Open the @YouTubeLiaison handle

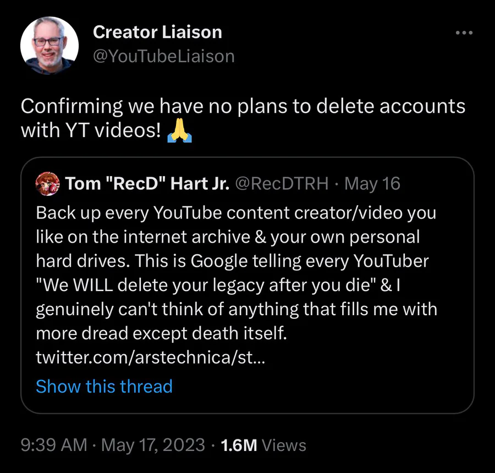(164, 56)
